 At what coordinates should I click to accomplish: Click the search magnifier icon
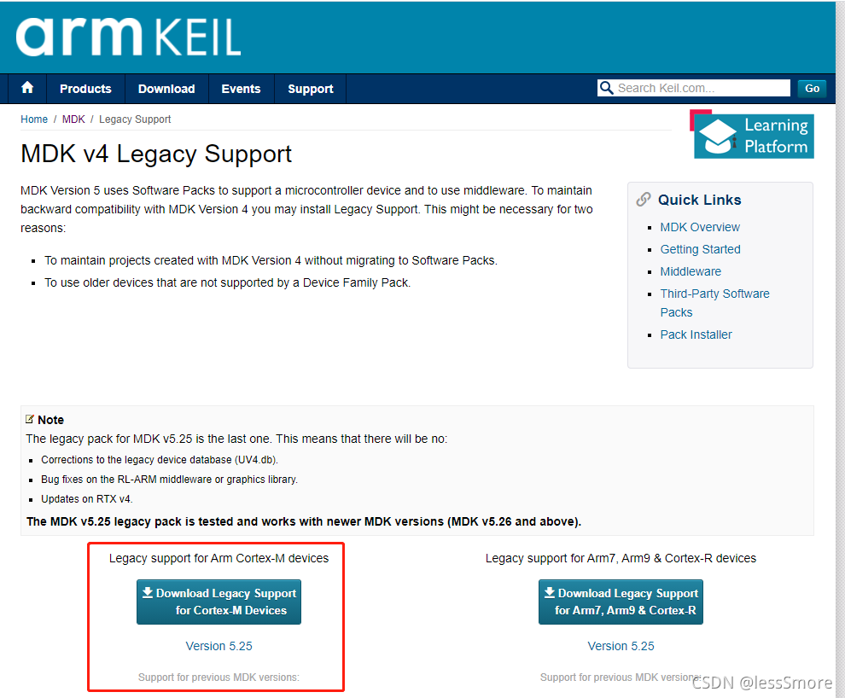[606, 88]
